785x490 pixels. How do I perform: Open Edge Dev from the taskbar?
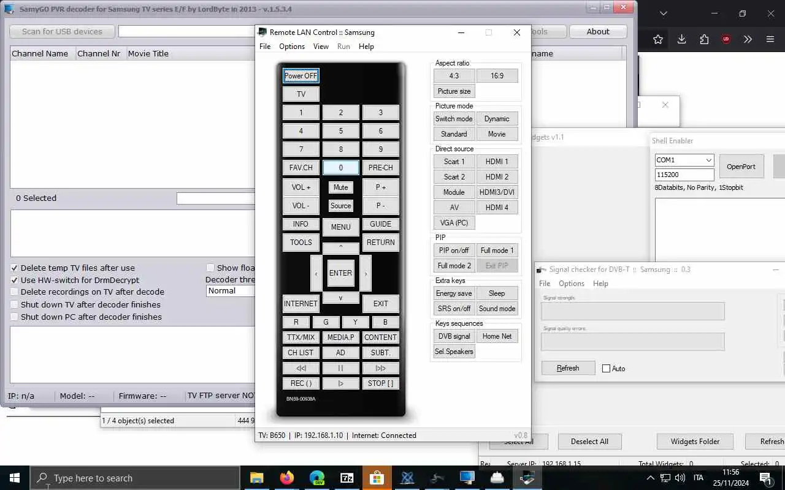tap(316, 478)
